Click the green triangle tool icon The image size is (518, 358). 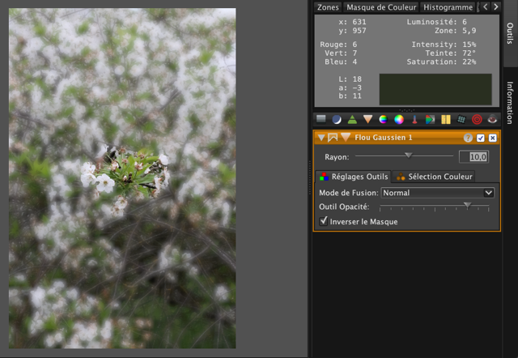pos(352,120)
